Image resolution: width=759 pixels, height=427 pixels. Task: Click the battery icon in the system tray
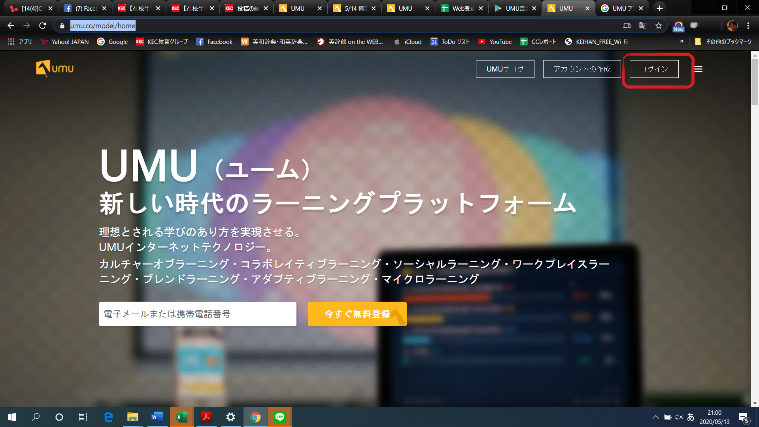click(x=668, y=417)
